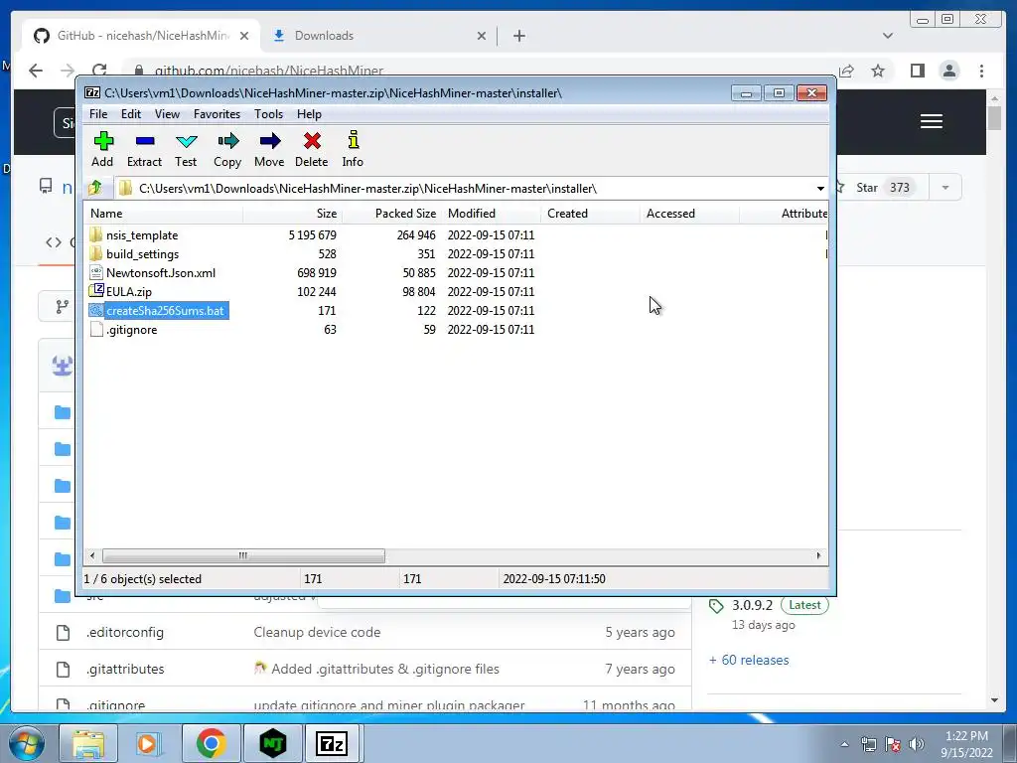The image size is (1017, 763).
Task: Open Windows Explorer from the taskbar
Action: [88, 743]
